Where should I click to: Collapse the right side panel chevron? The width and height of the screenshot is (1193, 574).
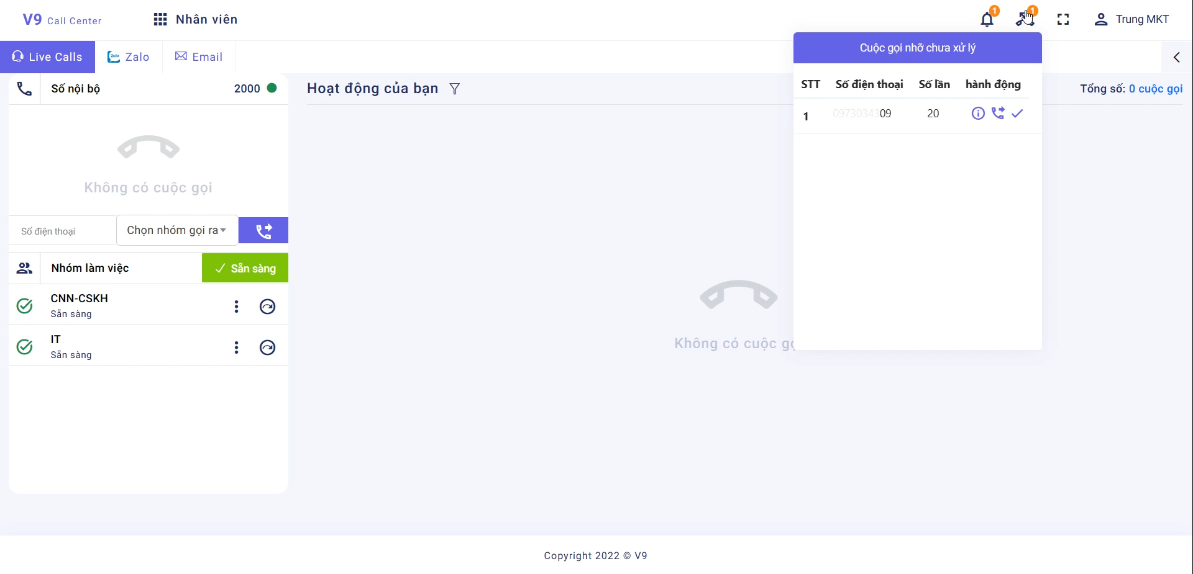(x=1177, y=57)
